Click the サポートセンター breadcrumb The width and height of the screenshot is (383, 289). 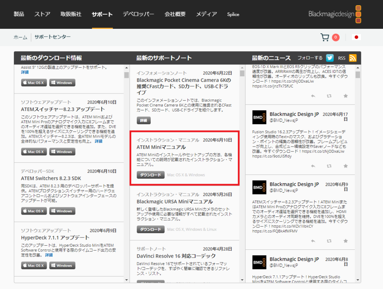tap(52, 37)
